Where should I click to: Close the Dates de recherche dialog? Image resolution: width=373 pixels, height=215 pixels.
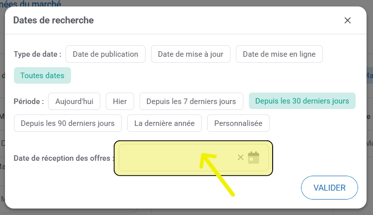click(x=347, y=20)
